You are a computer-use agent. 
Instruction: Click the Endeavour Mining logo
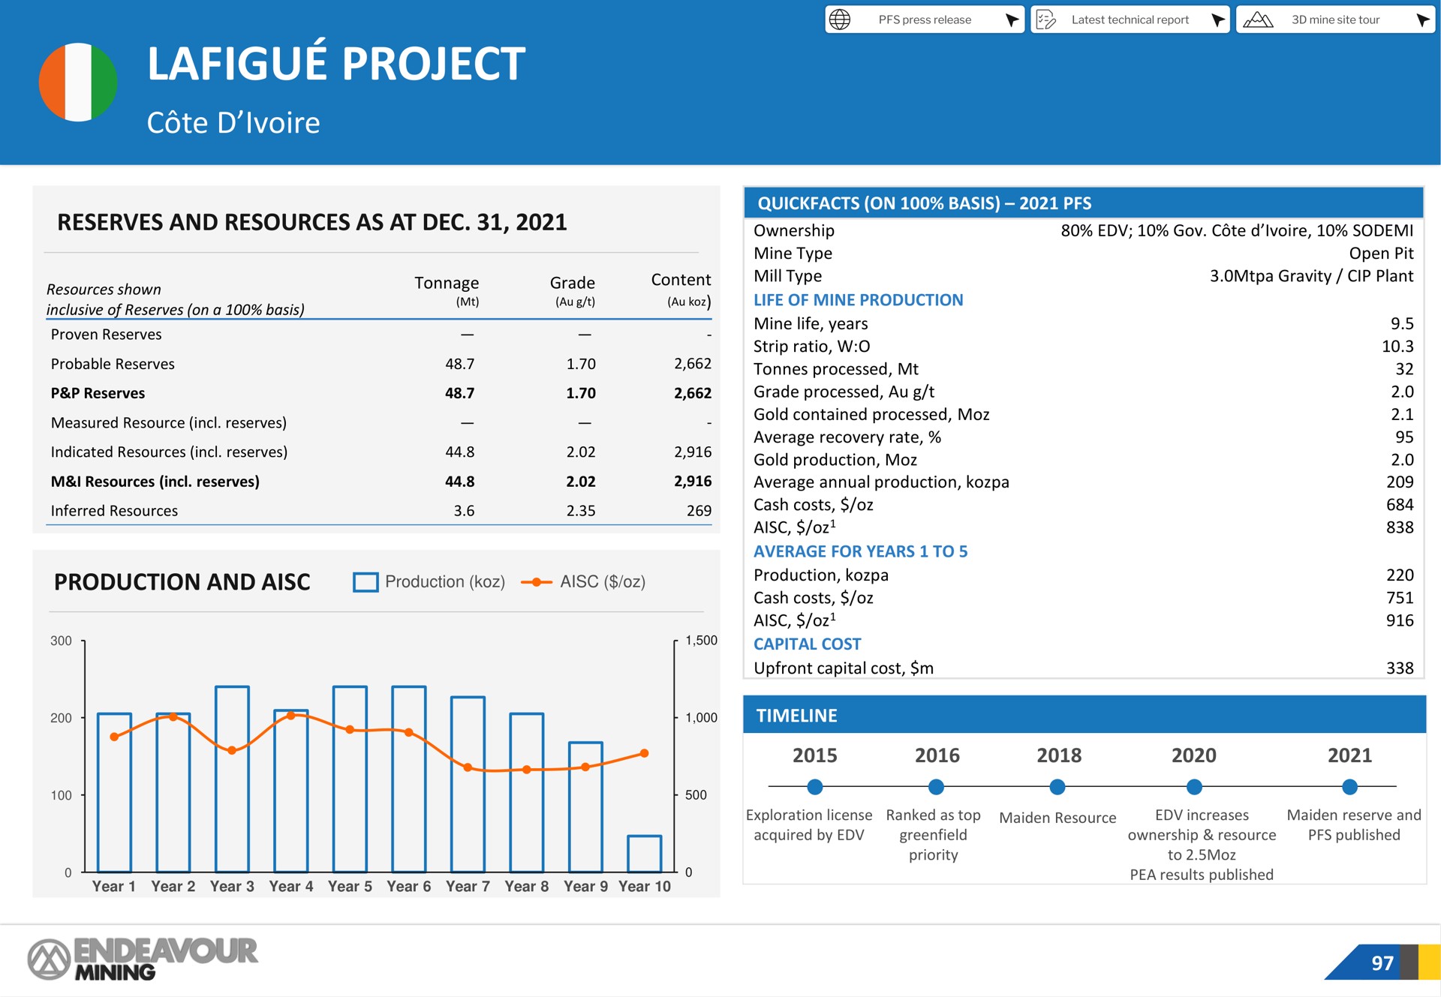(x=143, y=959)
